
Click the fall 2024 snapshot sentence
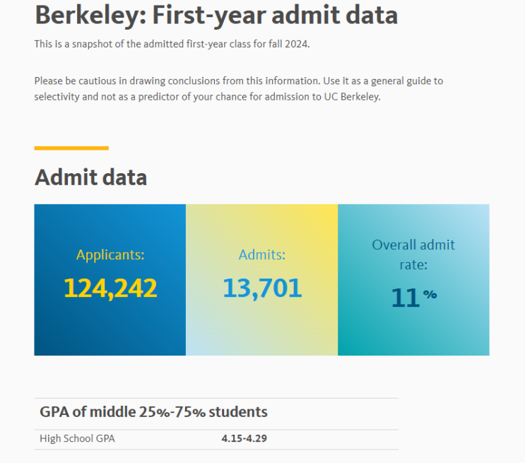click(x=172, y=44)
